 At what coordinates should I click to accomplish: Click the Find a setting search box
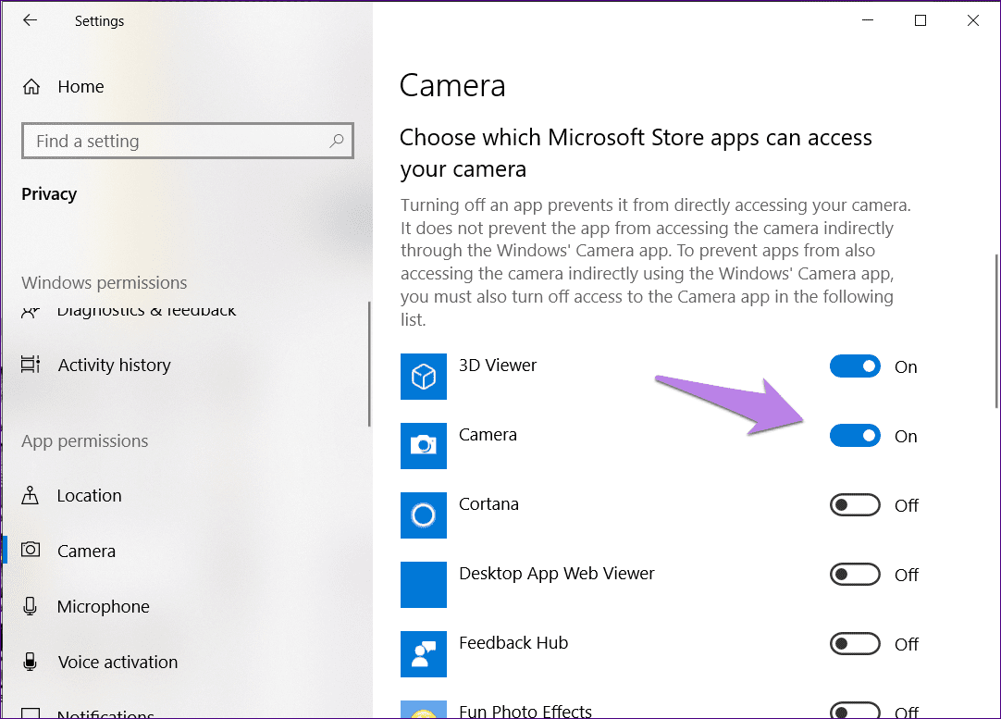(x=176, y=142)
